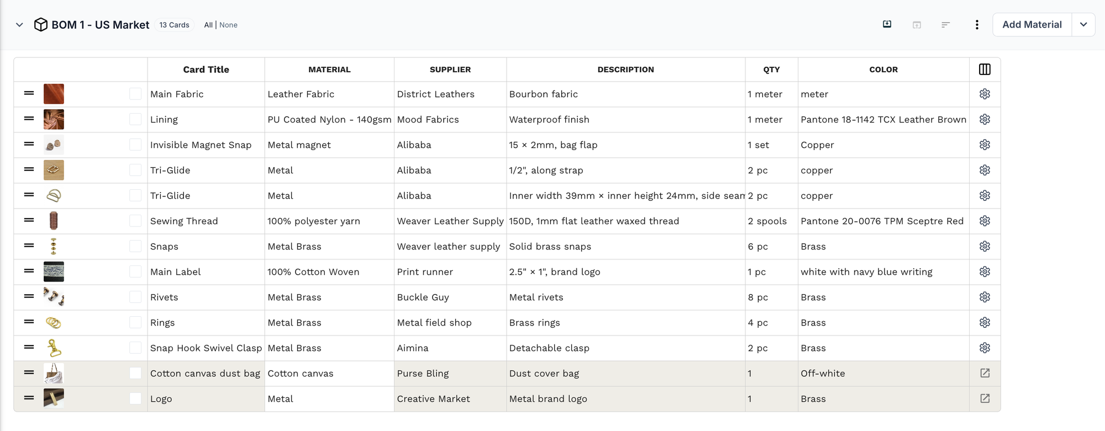1105x431 pixels.
Task: Select None cards link
Action: pyautogui.click(x=228, y=25)
